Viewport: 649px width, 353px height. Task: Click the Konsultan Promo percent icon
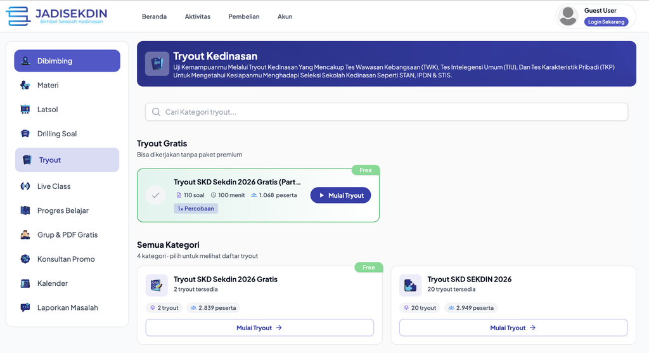[25, 259]
